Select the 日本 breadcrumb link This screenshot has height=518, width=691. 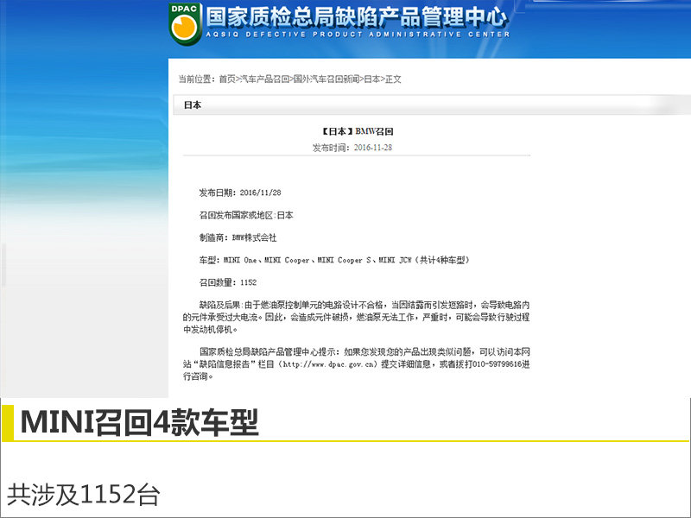point(372,79)
